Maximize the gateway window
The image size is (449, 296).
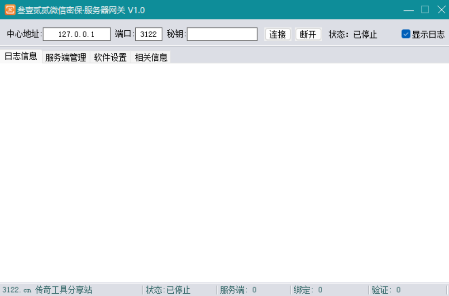[425, 10]
